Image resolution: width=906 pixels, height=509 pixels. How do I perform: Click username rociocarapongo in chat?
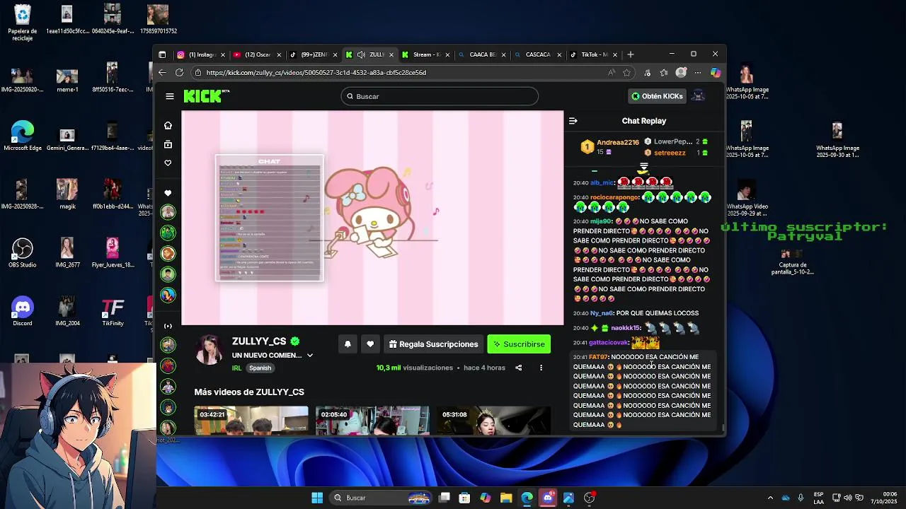614,197
